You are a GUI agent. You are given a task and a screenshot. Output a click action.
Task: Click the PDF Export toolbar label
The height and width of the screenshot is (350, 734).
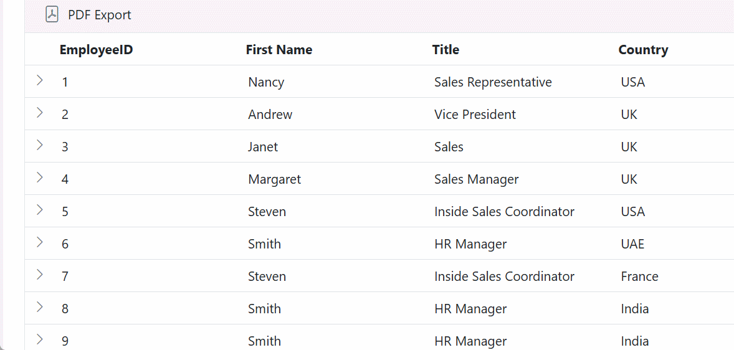100,15
